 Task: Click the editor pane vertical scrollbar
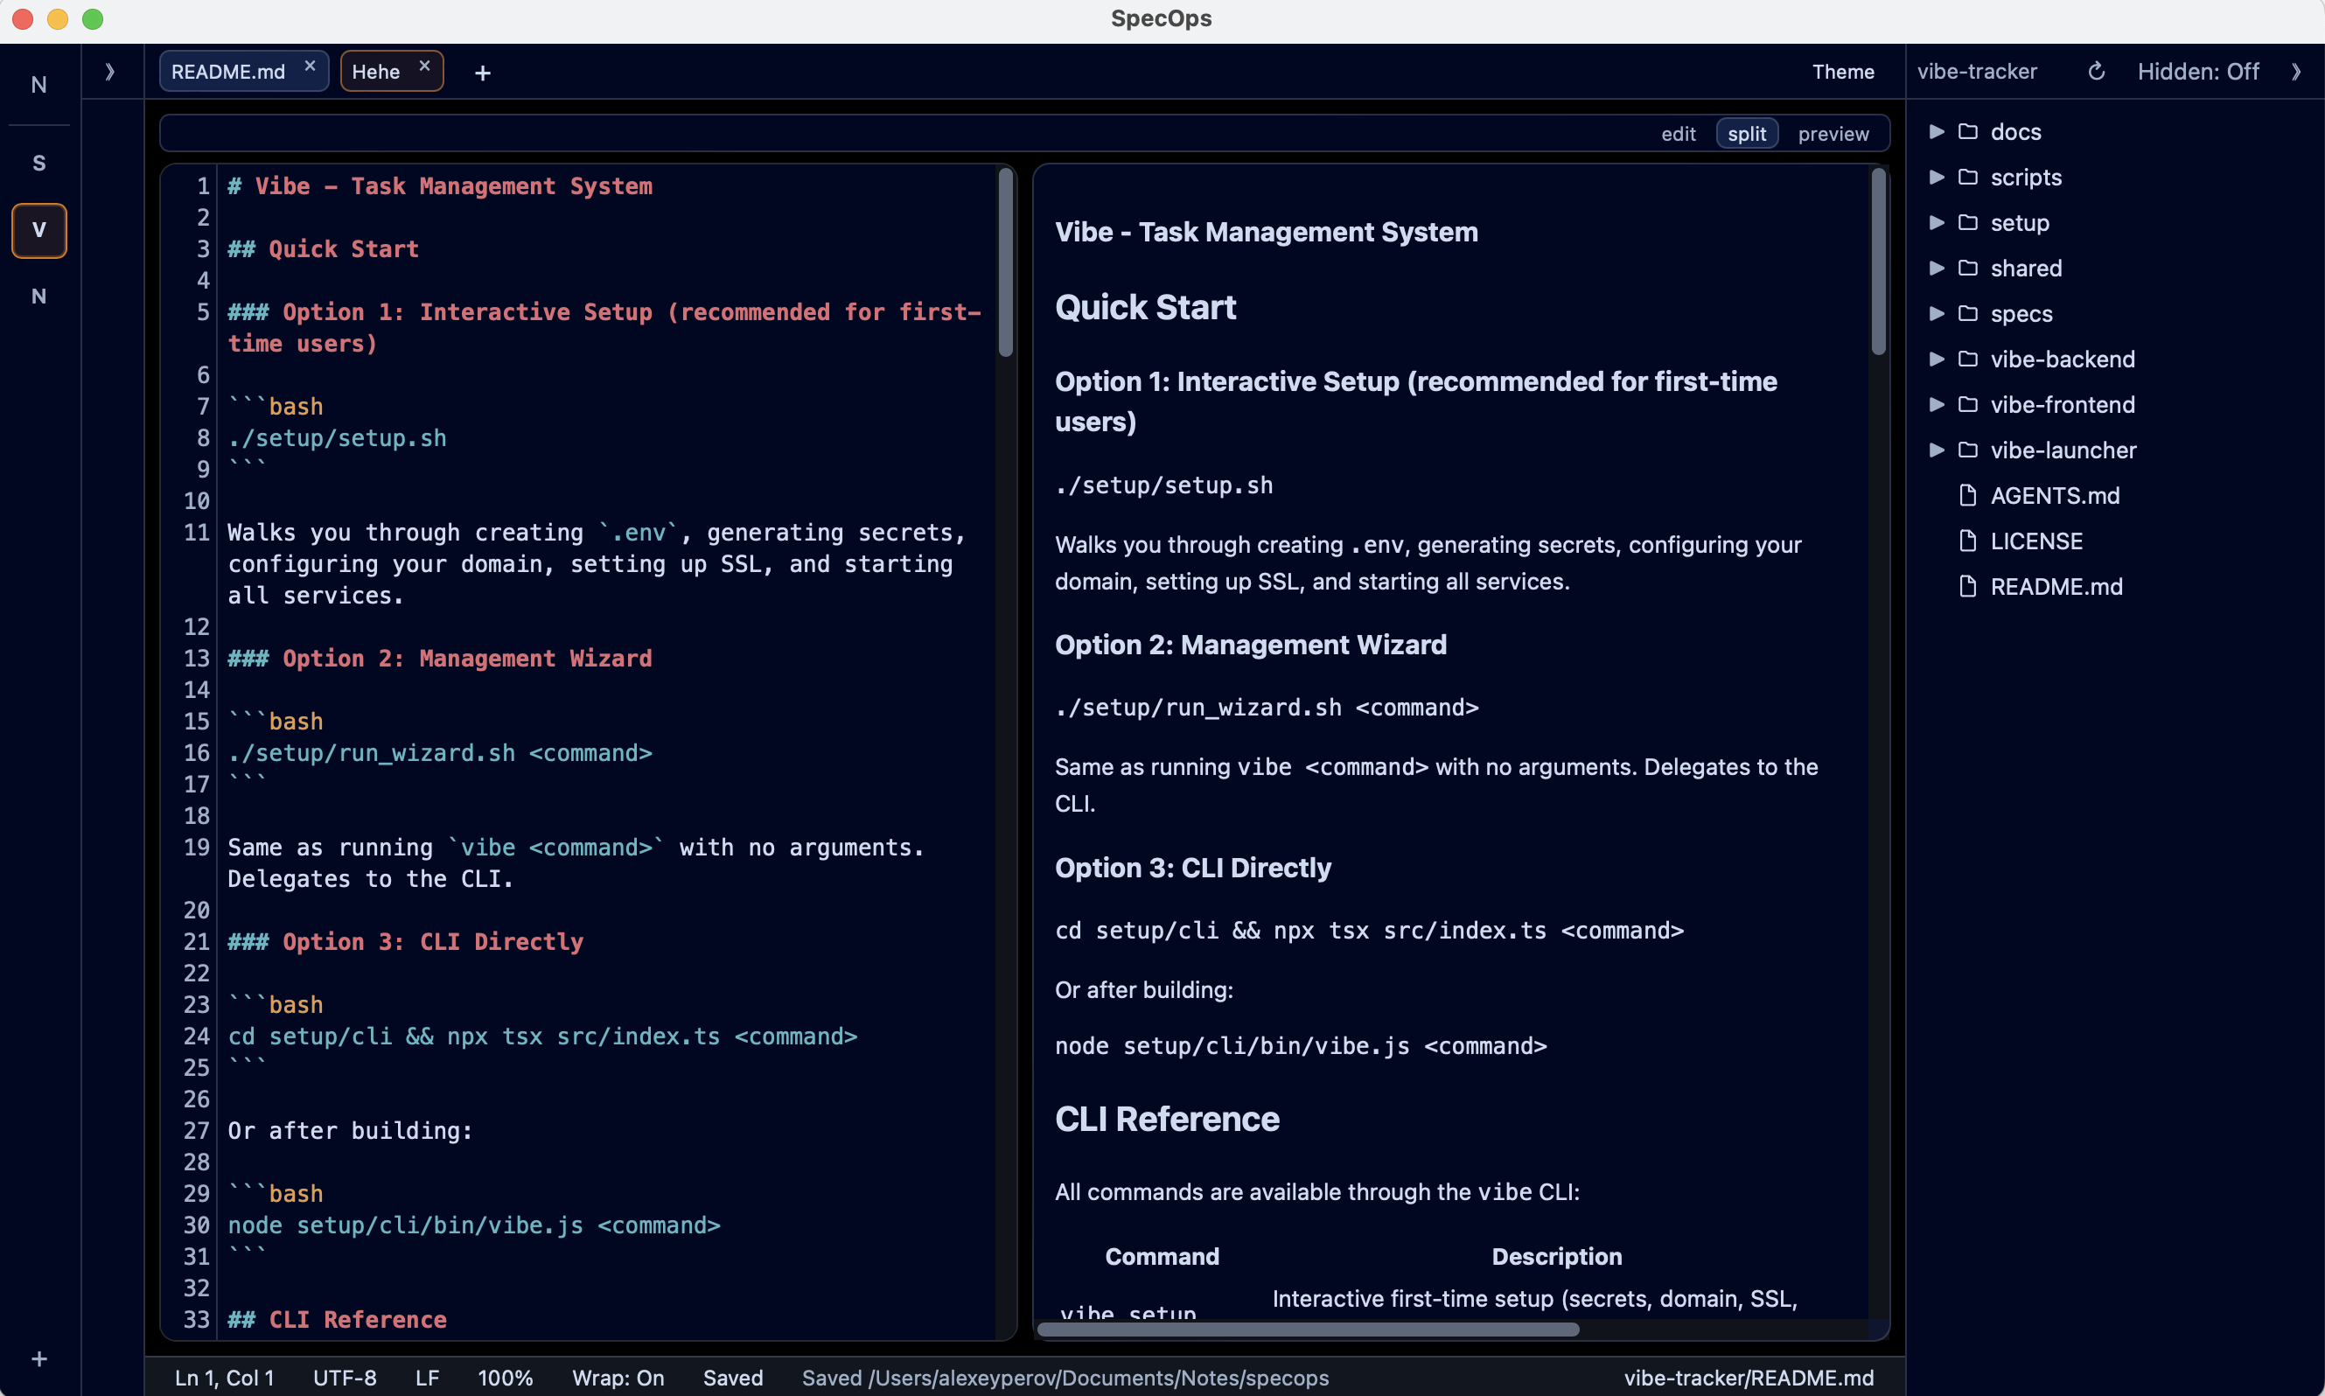(1005, 262)
